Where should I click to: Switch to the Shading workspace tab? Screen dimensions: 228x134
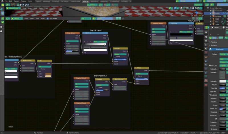85,1
